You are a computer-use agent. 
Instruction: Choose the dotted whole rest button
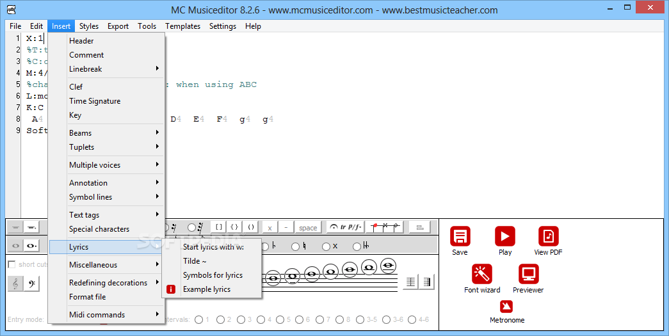point(31,228)
